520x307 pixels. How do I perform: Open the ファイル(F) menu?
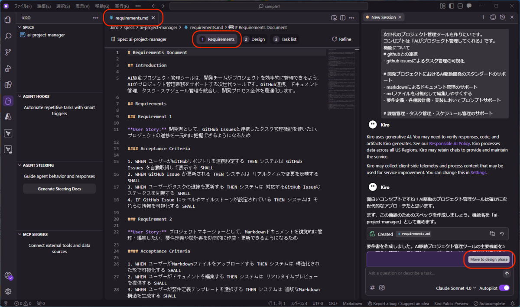(23, 6)
